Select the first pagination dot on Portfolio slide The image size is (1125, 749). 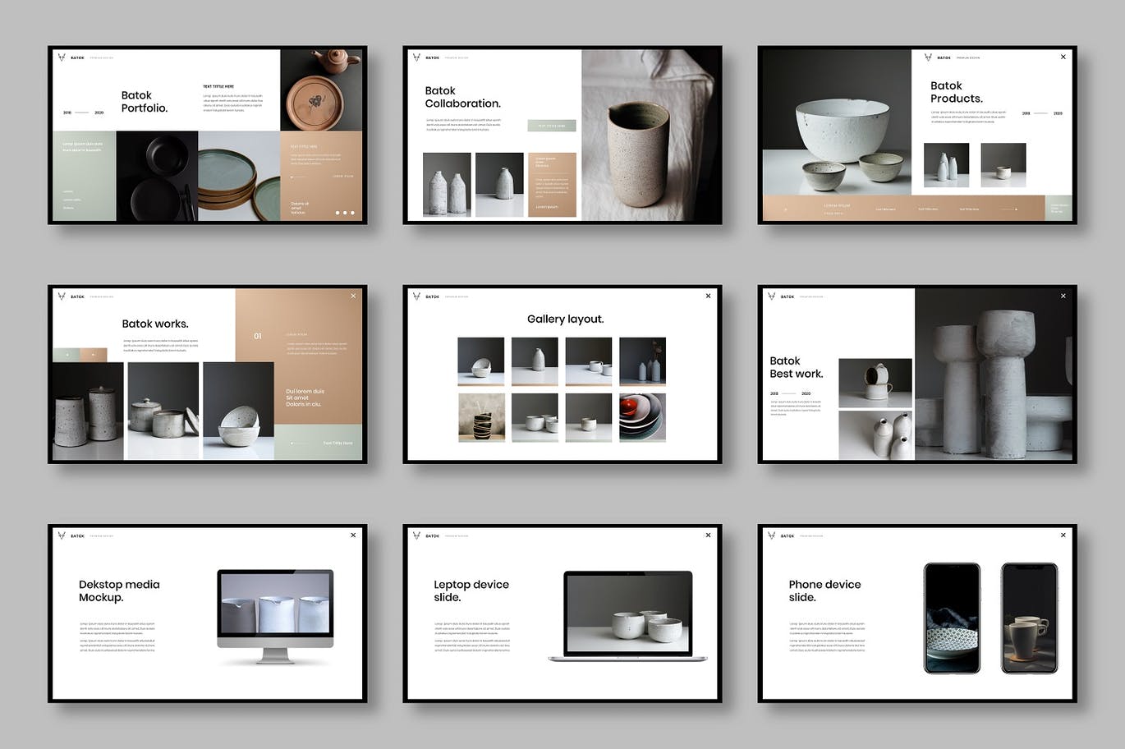tap(337, 213)
